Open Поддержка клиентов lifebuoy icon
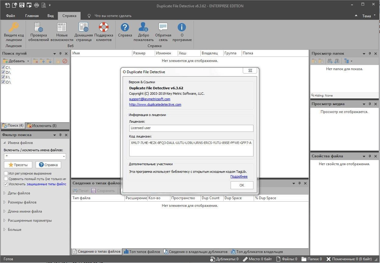The image size is (380, 263). tap(104, 27)
